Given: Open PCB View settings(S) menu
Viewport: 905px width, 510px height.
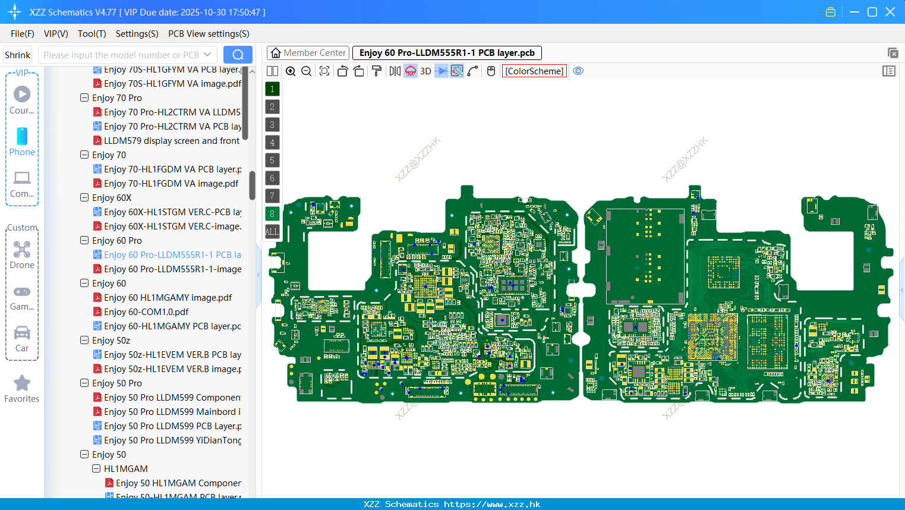Looking at the screenshot, I should 209,34.
